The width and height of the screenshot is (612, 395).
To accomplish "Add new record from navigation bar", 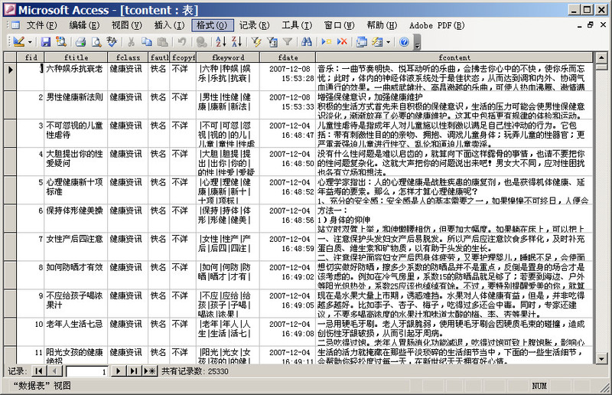I will (x=149, y=371).
